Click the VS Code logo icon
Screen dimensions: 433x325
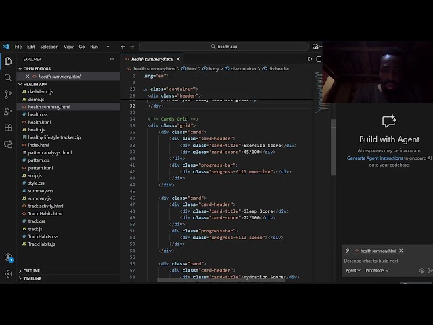[6, 47]
